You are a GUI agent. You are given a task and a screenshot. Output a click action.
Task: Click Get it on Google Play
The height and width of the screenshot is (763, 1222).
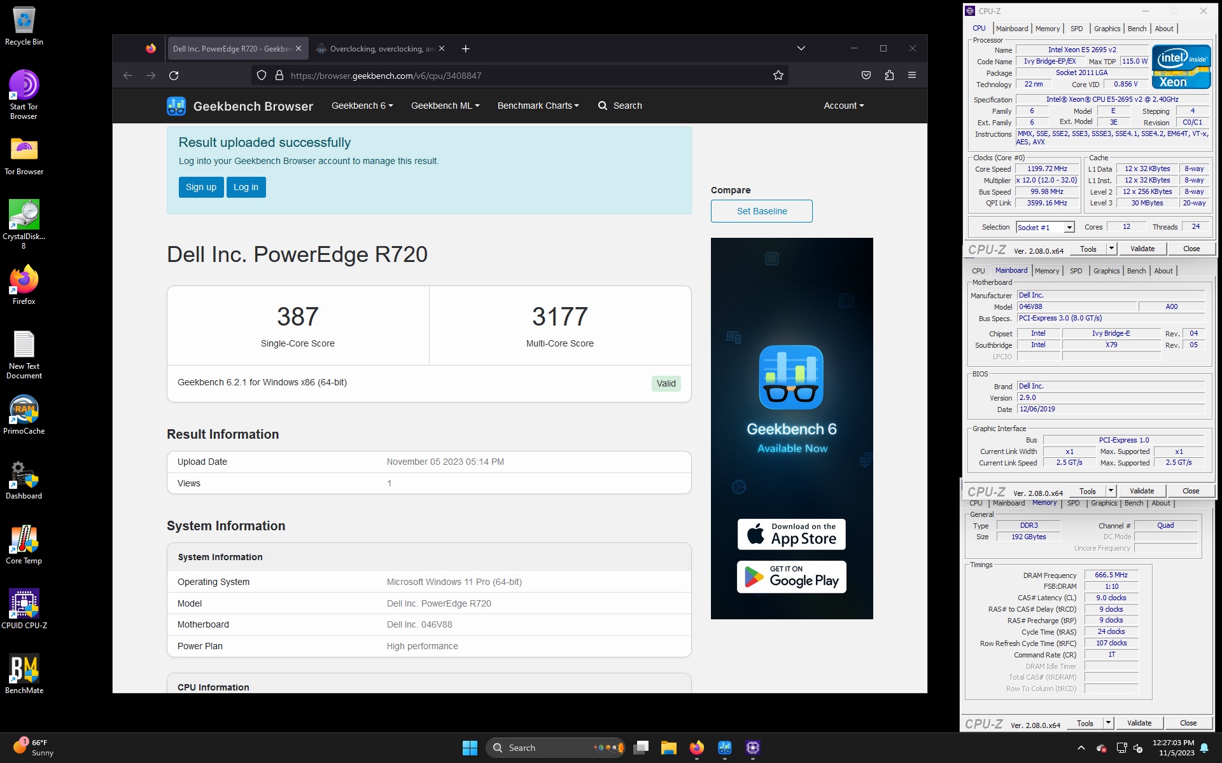coord(792,577)
